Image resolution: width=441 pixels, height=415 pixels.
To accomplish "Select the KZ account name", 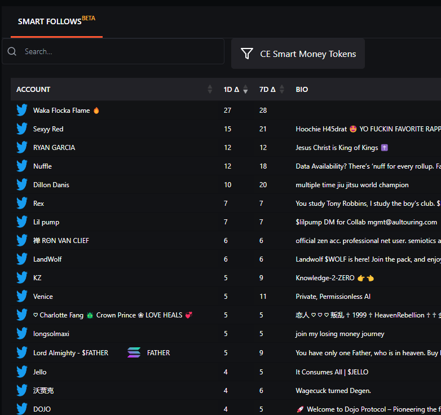I will pos(37,277).
